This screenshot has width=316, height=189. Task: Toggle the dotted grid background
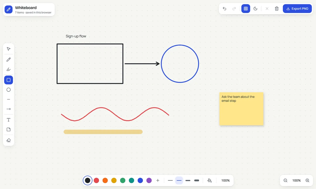click(246, 9)
